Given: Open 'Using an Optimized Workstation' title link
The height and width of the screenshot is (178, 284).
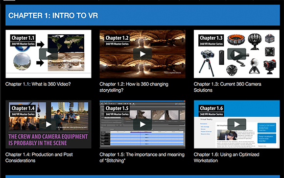Looking at the screenshot, I should pos(226,157).
